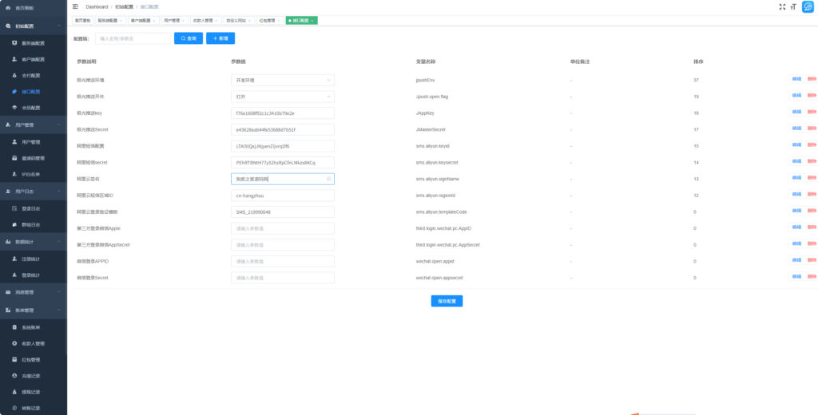This screenshot has height=415, width=818.
Task: Click the 保存配置 button
Action: pyautogui.click(x=447, y=301)
